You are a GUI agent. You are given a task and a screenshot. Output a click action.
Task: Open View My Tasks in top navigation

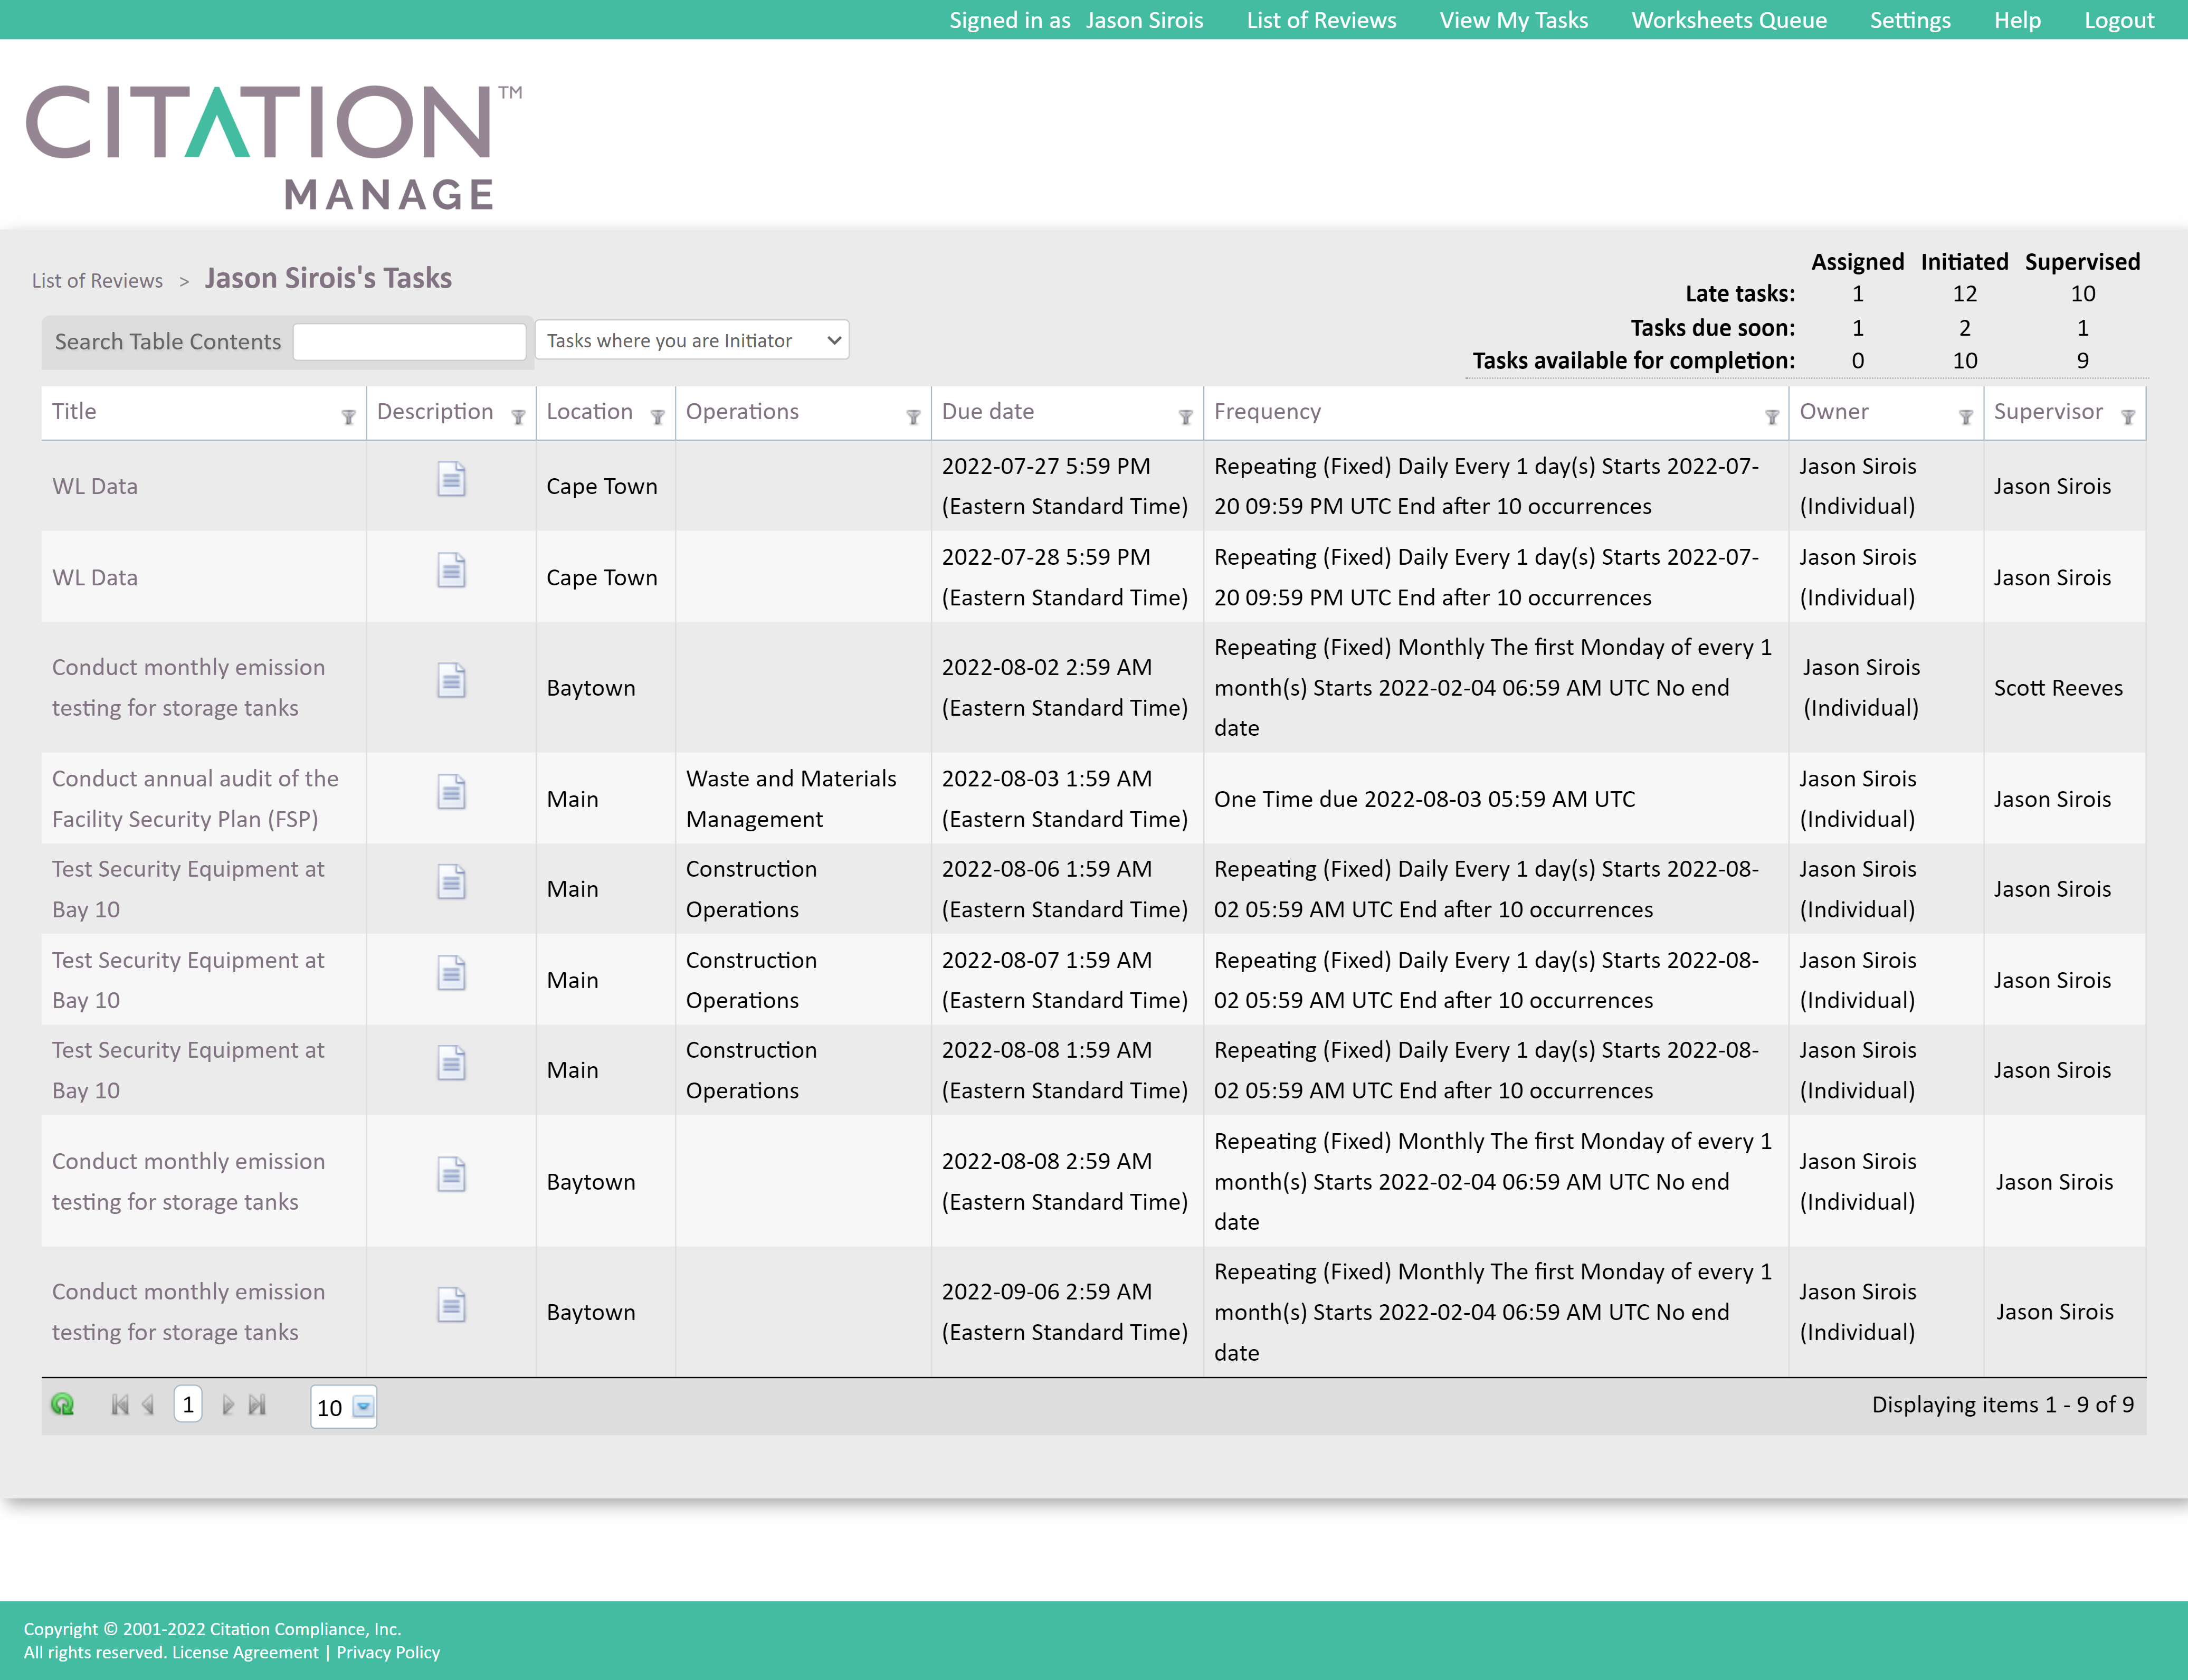click(x=1513, y=20)
